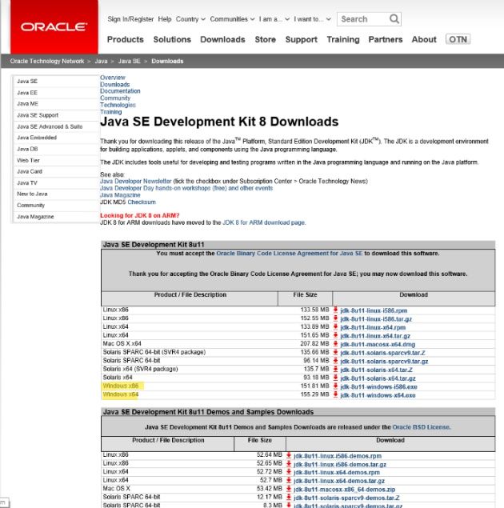Viewport: 504px width, 508px height.
Task: Click download arrow icon for jdk-8u11-linux-i586-demos.rpm
Action: tap(289, 455)
